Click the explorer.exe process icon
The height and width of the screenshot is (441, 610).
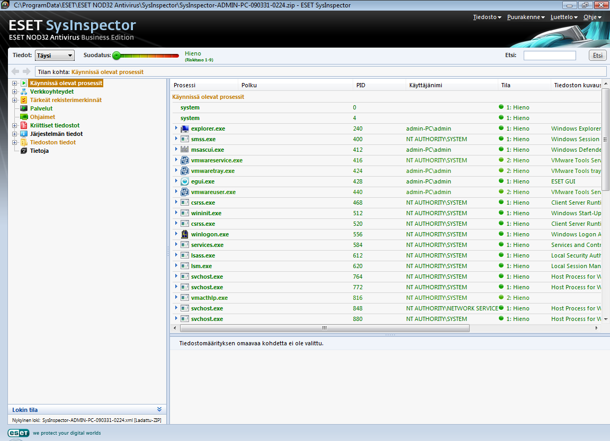[185, 128]
